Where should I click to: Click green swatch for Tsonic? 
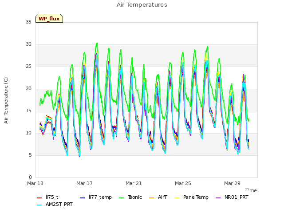(x=121, y=198)
